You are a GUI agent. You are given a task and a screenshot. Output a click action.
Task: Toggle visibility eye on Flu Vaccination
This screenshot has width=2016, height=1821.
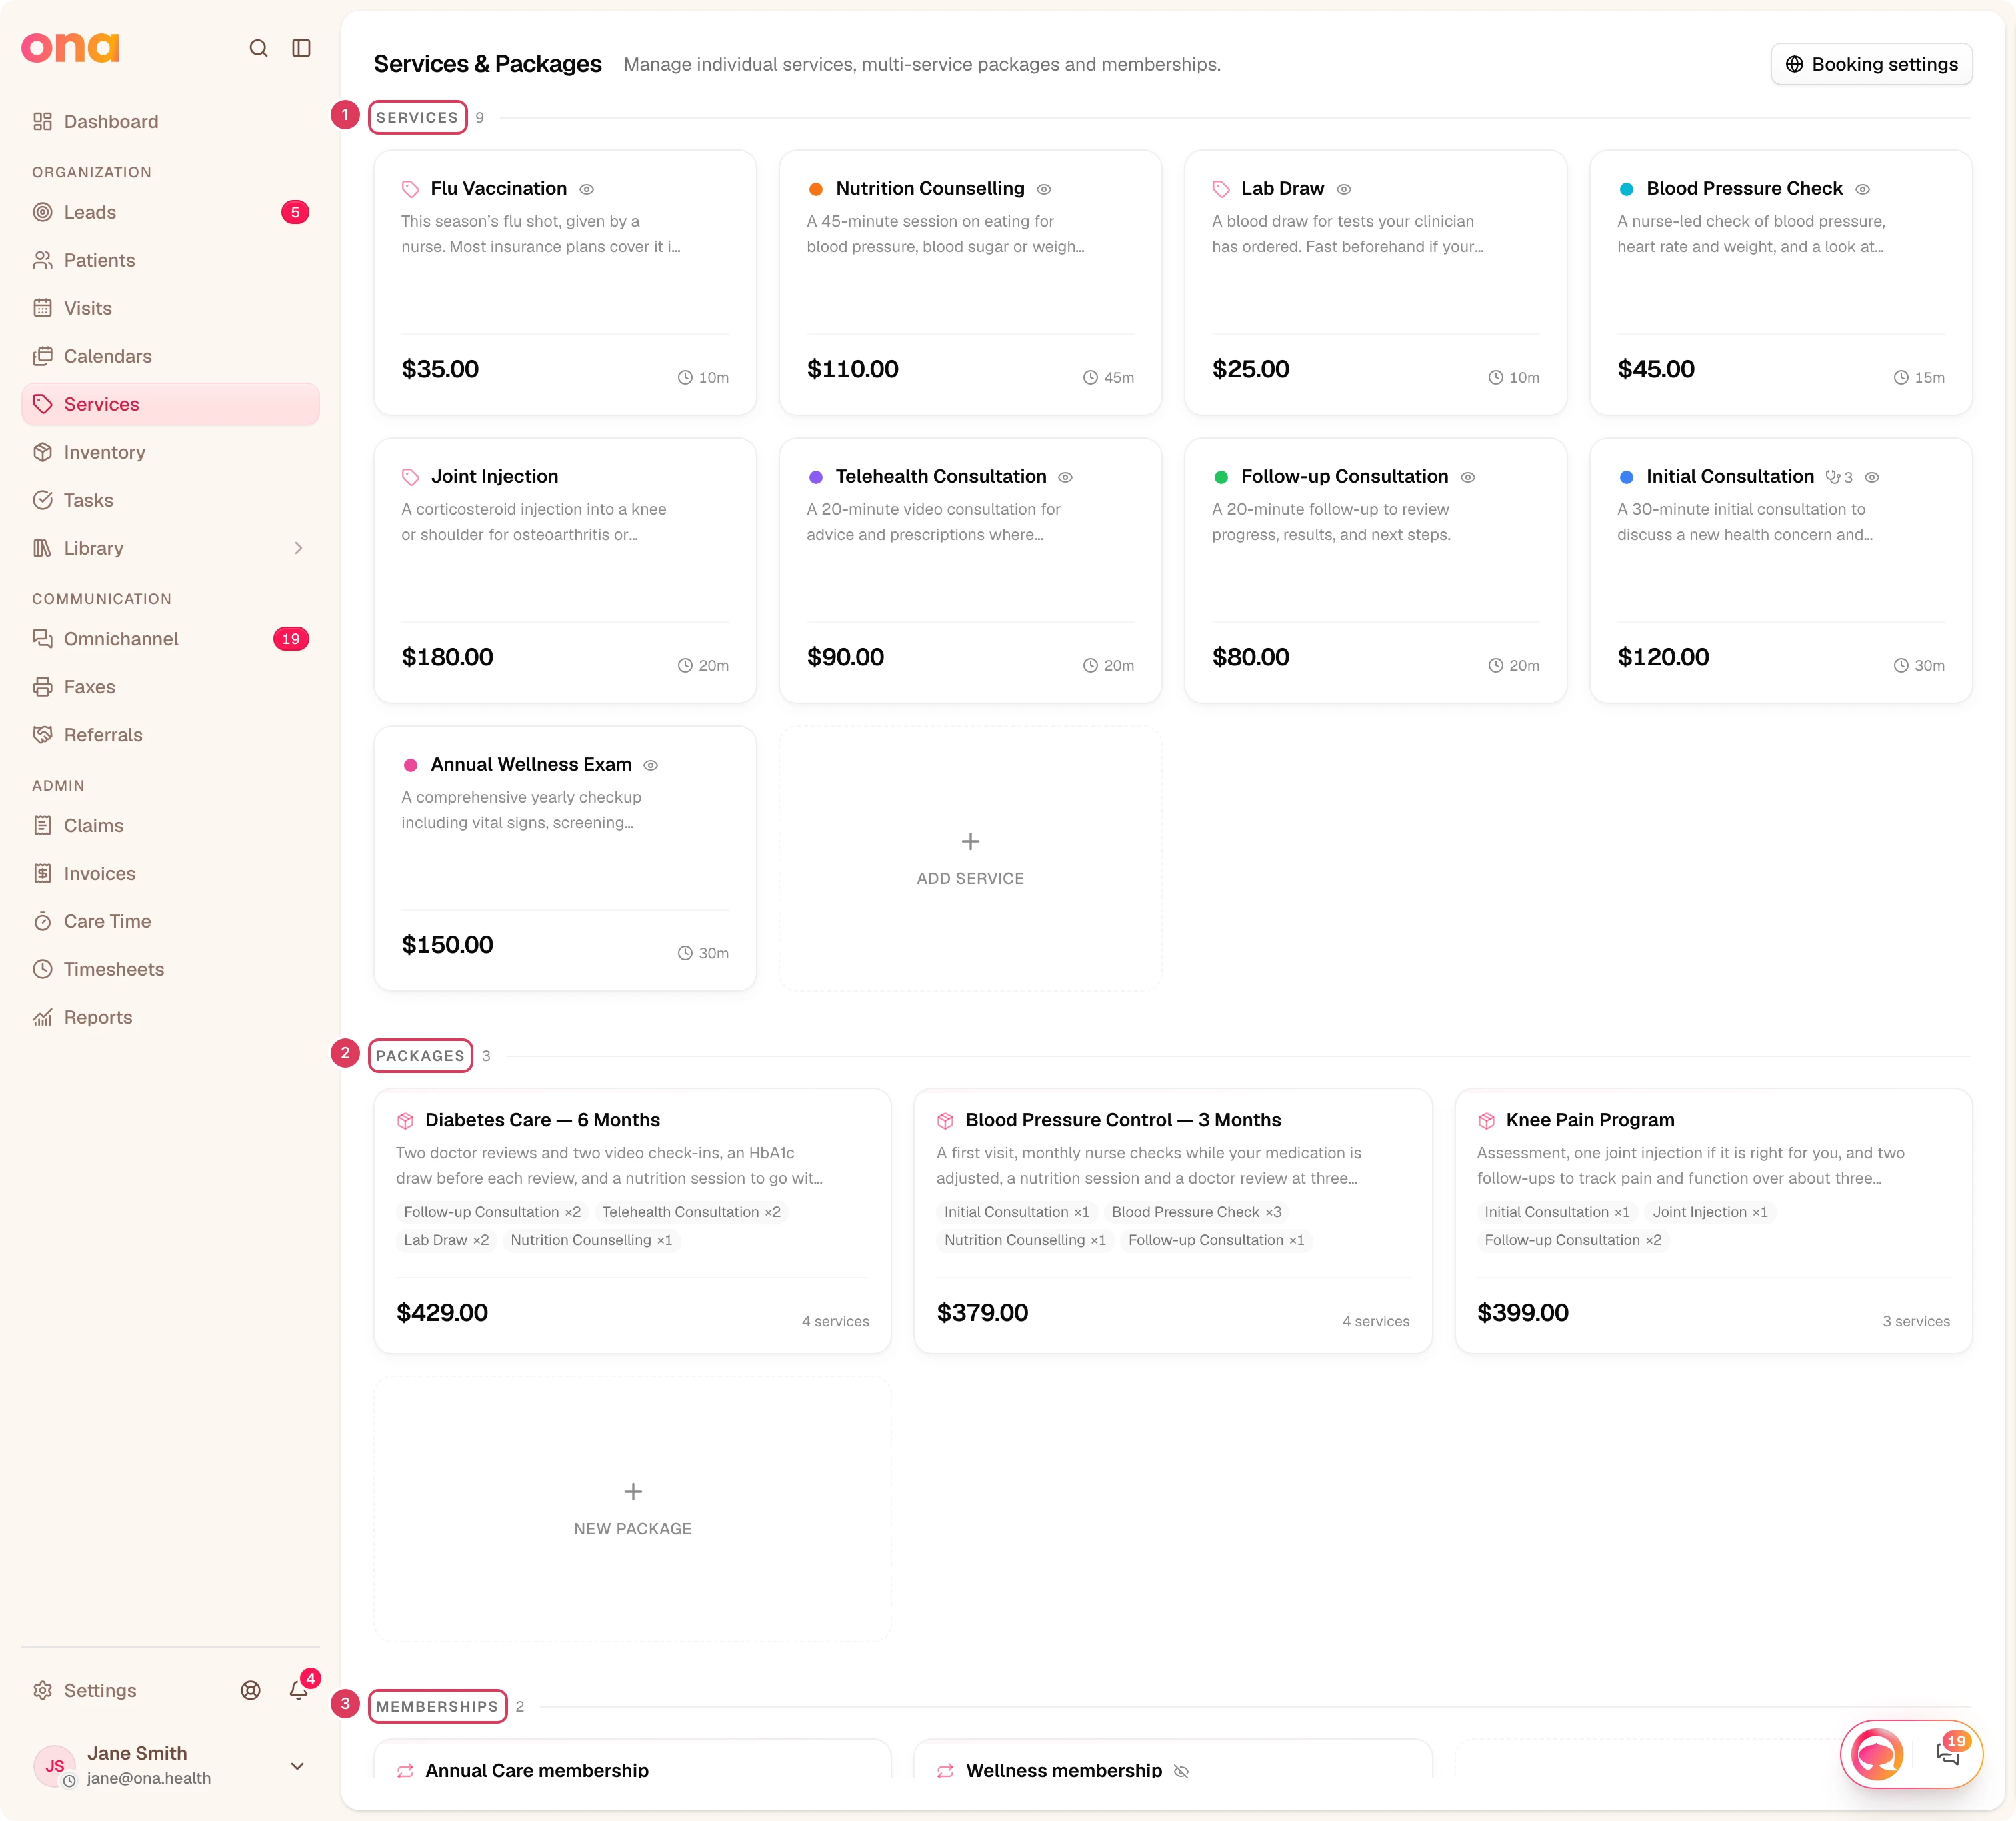[x=587, y=189]
